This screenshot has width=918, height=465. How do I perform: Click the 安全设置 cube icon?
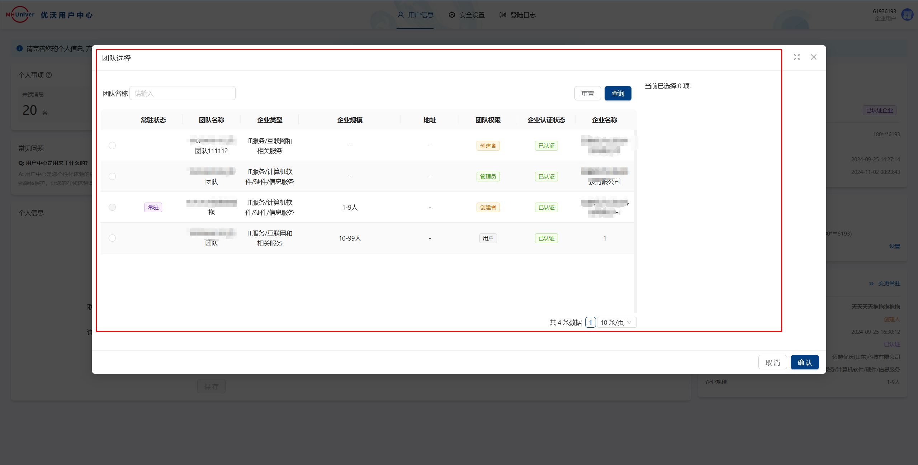point(452,15)
